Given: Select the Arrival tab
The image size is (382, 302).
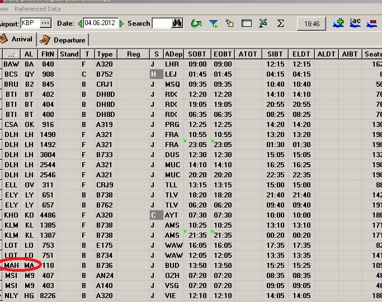Looking at the screenshot, I should click(x=17, y=40).
